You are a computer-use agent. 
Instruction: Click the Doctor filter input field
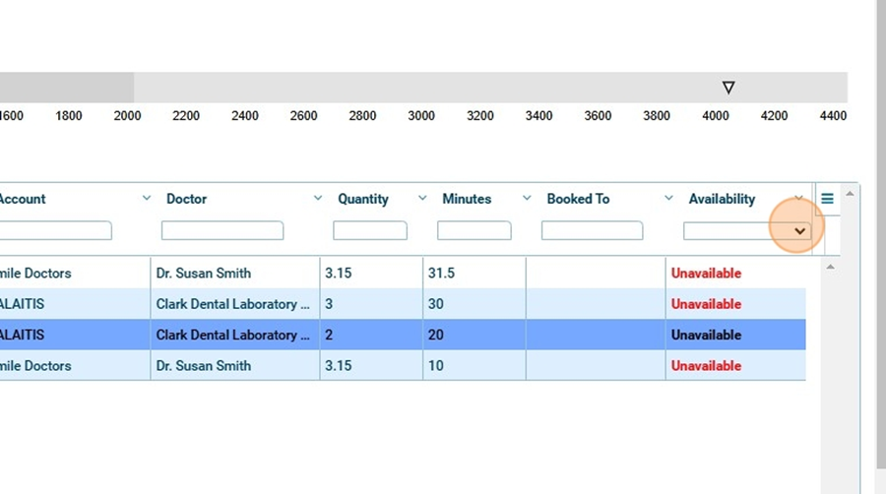click(x=222, y=230)
